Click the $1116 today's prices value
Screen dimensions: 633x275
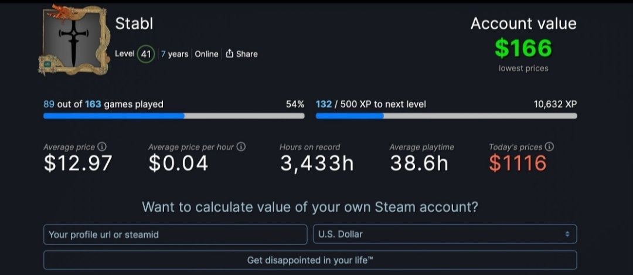point(518,163)
